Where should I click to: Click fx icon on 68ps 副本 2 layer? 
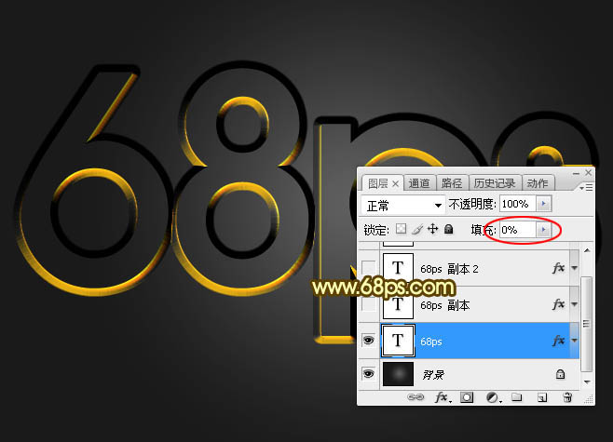558,268
